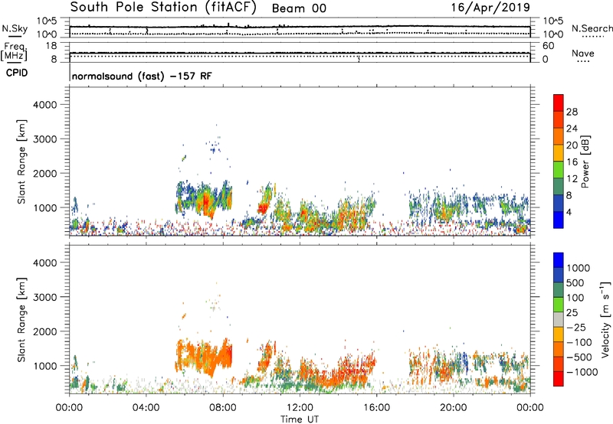
Task: Pick the velocity swatch between -500 and -100
Action: click(559, 349)
